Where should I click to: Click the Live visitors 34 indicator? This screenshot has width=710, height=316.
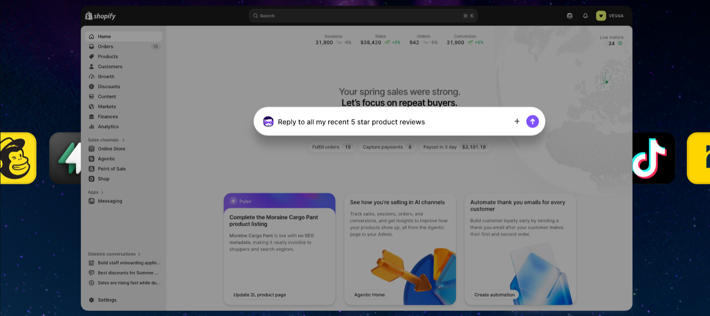click(612, 40)
